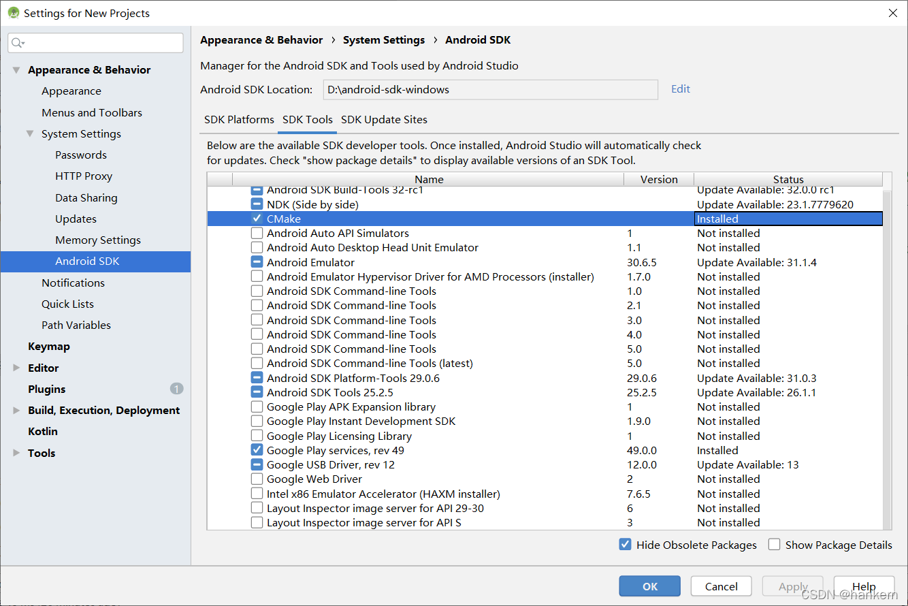This screenshot has width=908, height=606.
Task: Click 'Update Available: 23.1.7779620' status text
Action: tap(775, 204)
